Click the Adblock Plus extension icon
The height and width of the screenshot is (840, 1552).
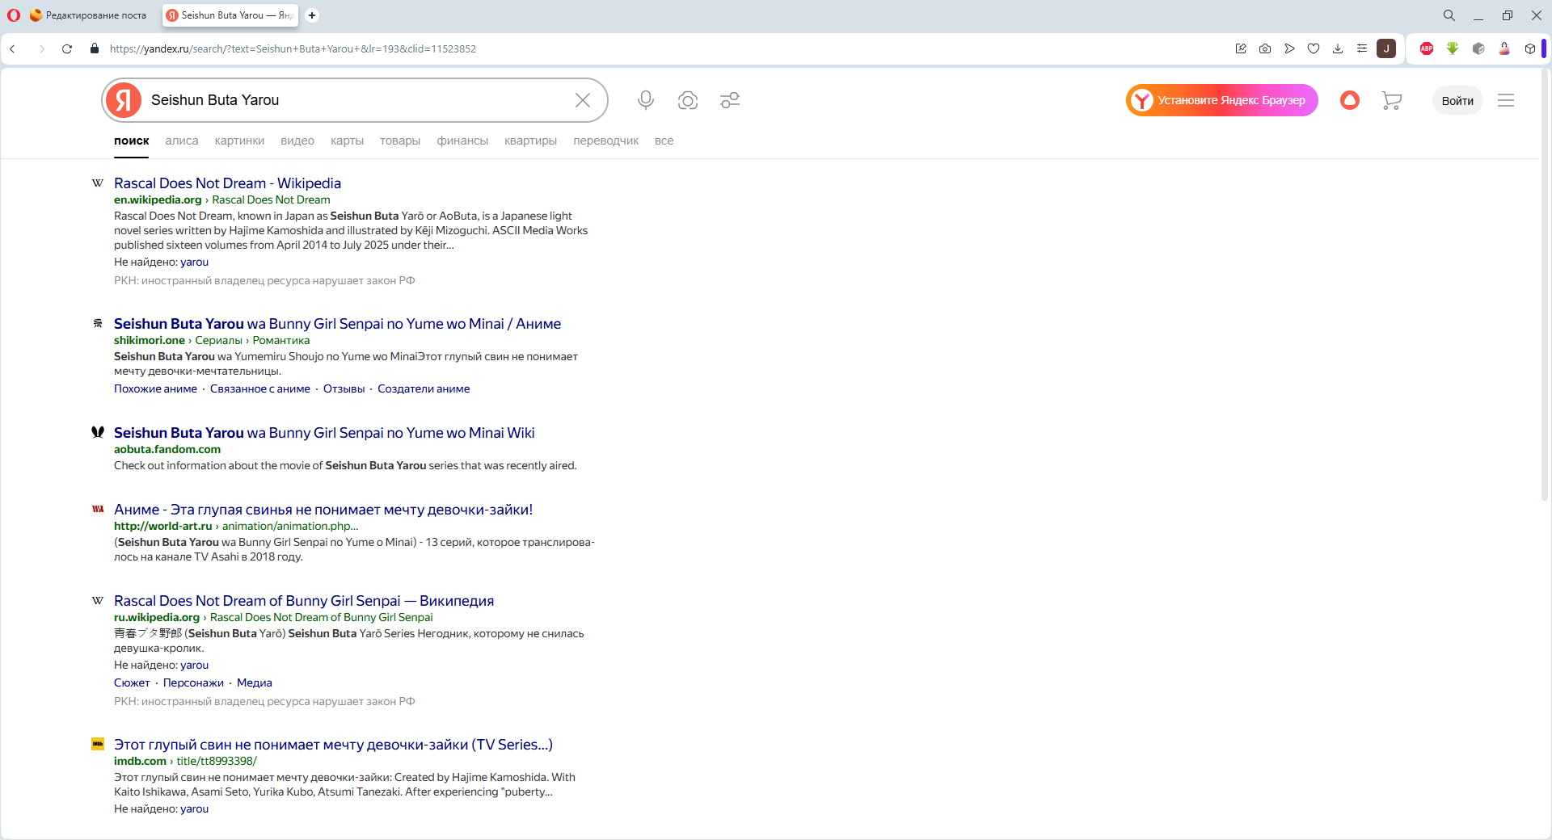(1427, 48)
